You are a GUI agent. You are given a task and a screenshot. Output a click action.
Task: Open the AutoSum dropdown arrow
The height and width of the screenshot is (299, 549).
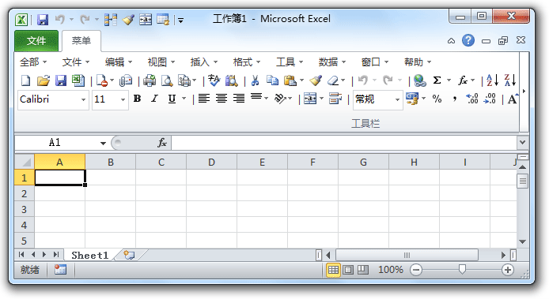tap(449, 80)
